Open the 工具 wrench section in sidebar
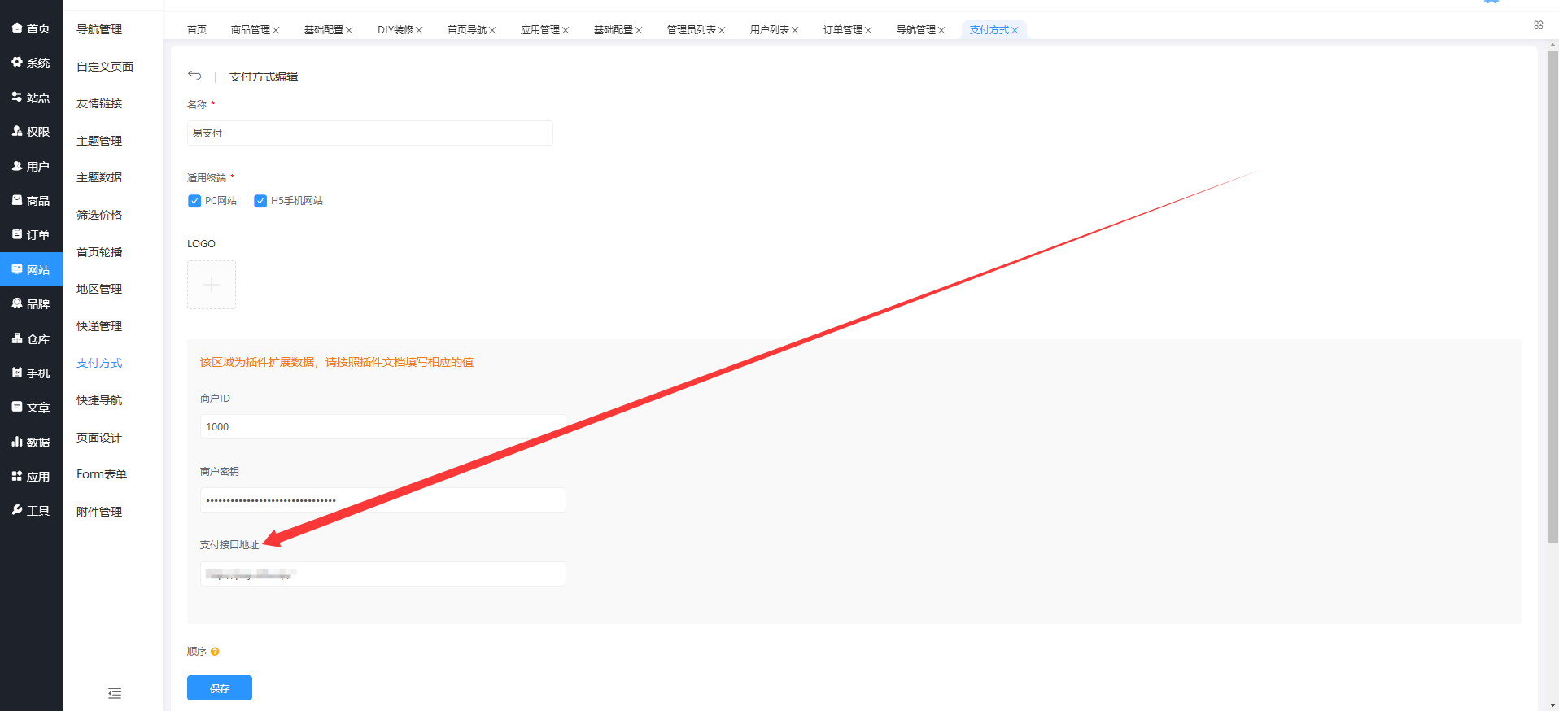 pyautogui.click(x=31, y=511)
